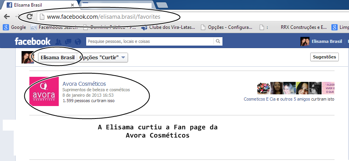Viewport: 349px width, 161px height.
Task: Open Facebook friend requests icon
Action: (x=58, y=41)
